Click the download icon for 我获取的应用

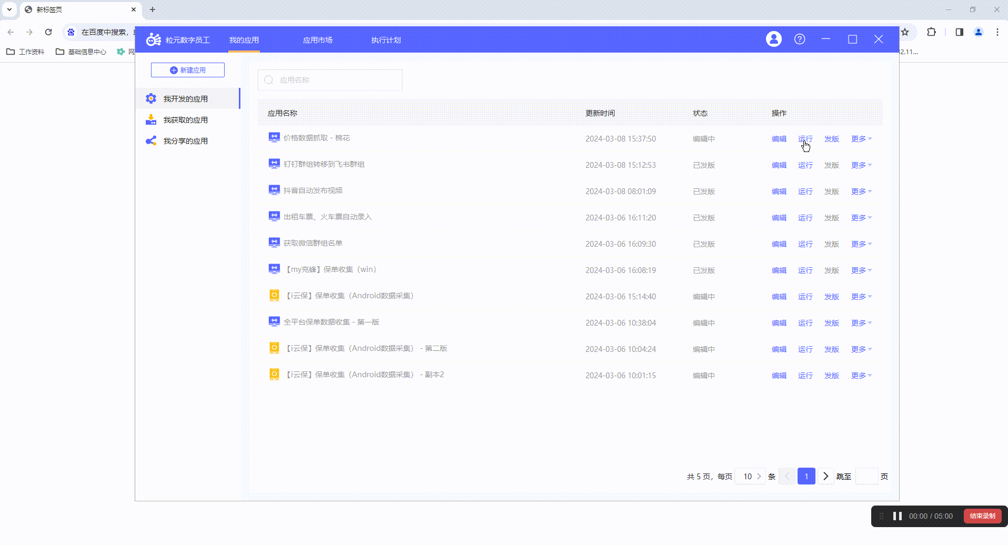click(151, 119)
